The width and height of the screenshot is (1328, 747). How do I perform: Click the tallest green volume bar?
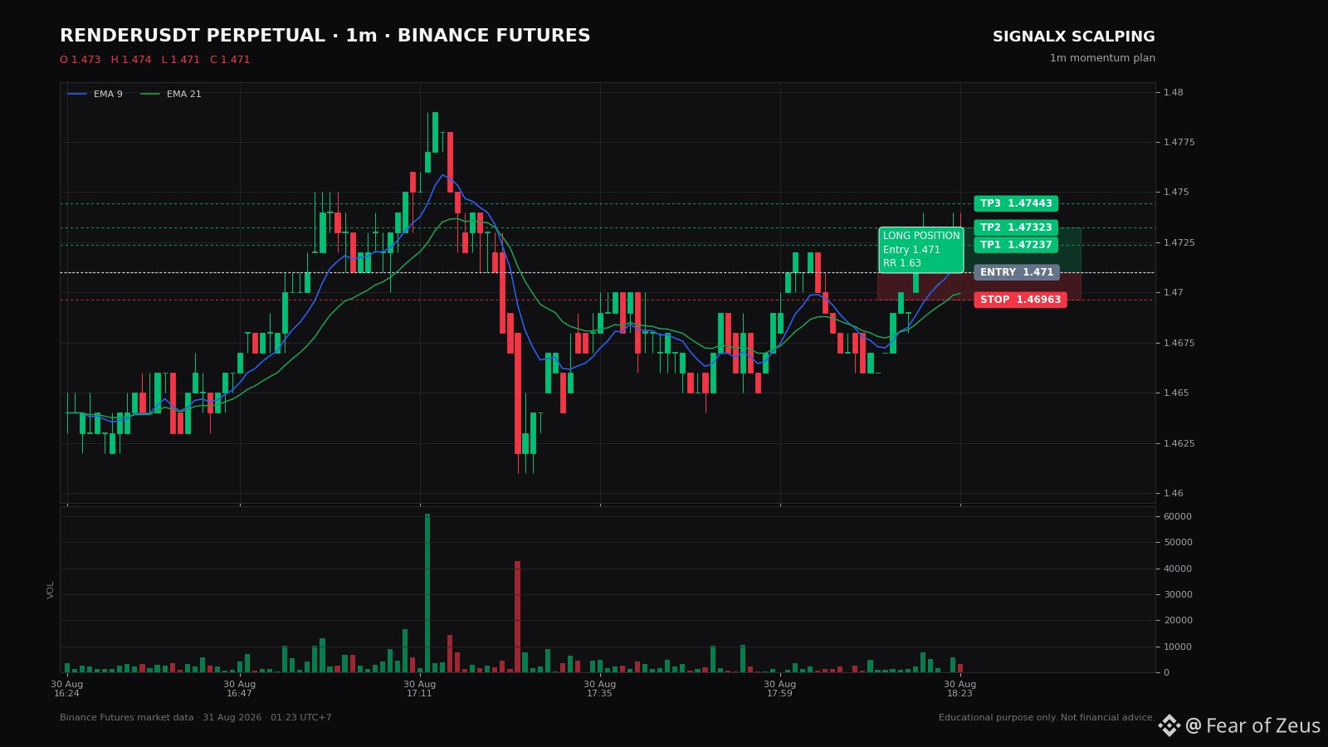click(427, 593)
